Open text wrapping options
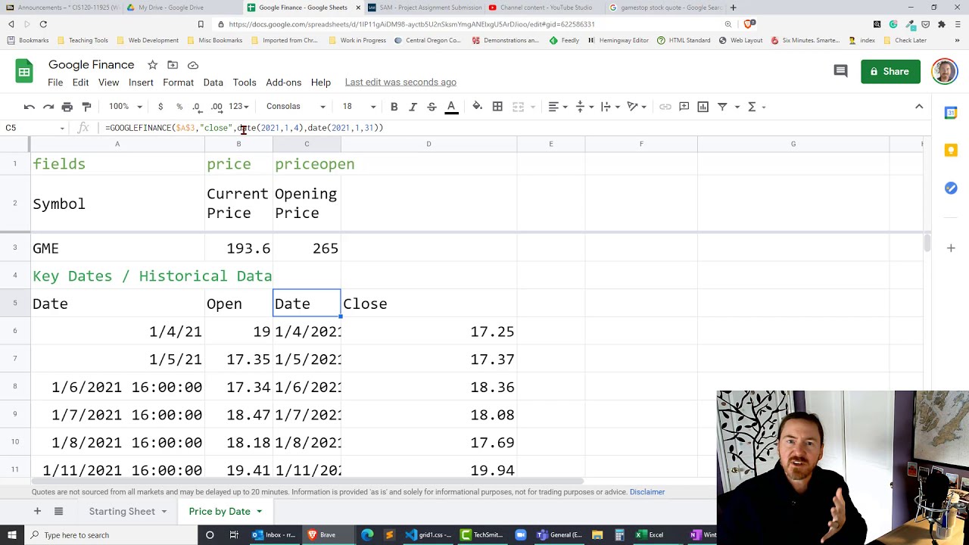Image resolution: width=969 pixels, height=545 pixels. [609, 107]
